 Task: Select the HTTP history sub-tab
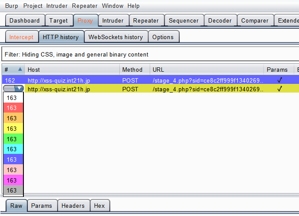click(61, 37)
